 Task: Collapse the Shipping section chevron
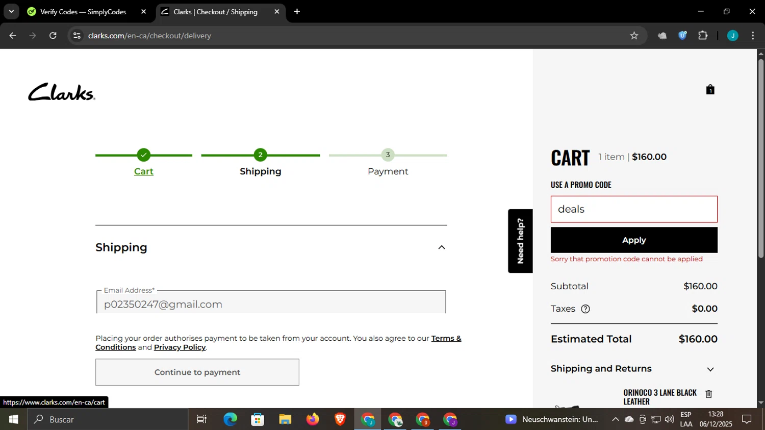coord(442,247)
